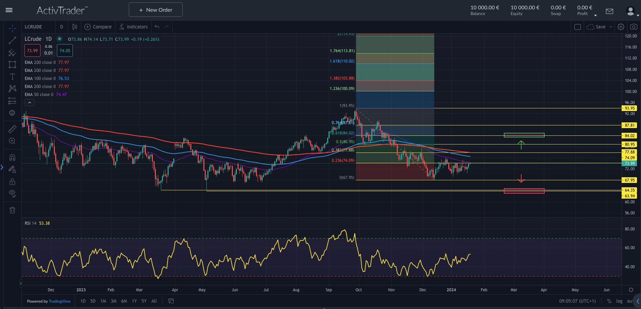The width and height of the screenshot is (641, 309).
Task: Toggle the log scale option
Action: pyautogui.click(x=619, y=301)
